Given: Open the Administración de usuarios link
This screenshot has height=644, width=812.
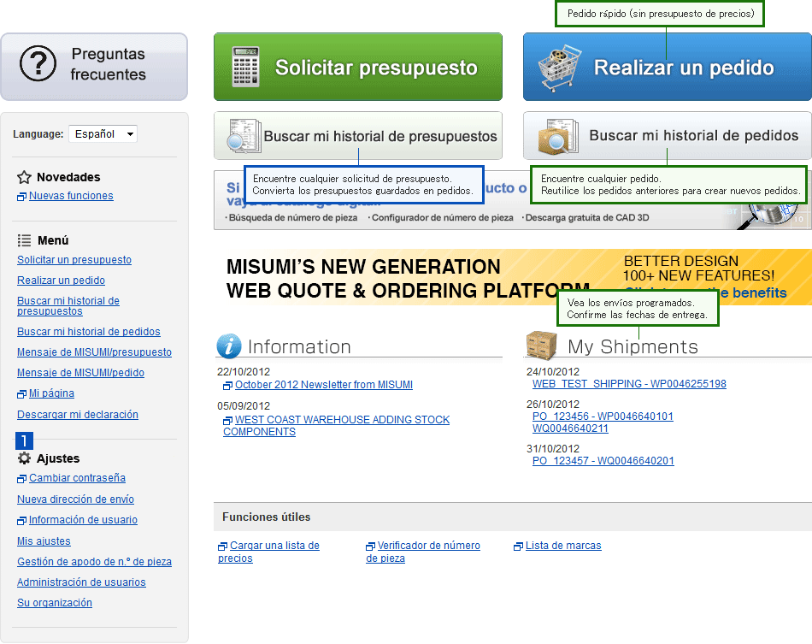Looking at the screenshot, I should (x=81, y=582).
